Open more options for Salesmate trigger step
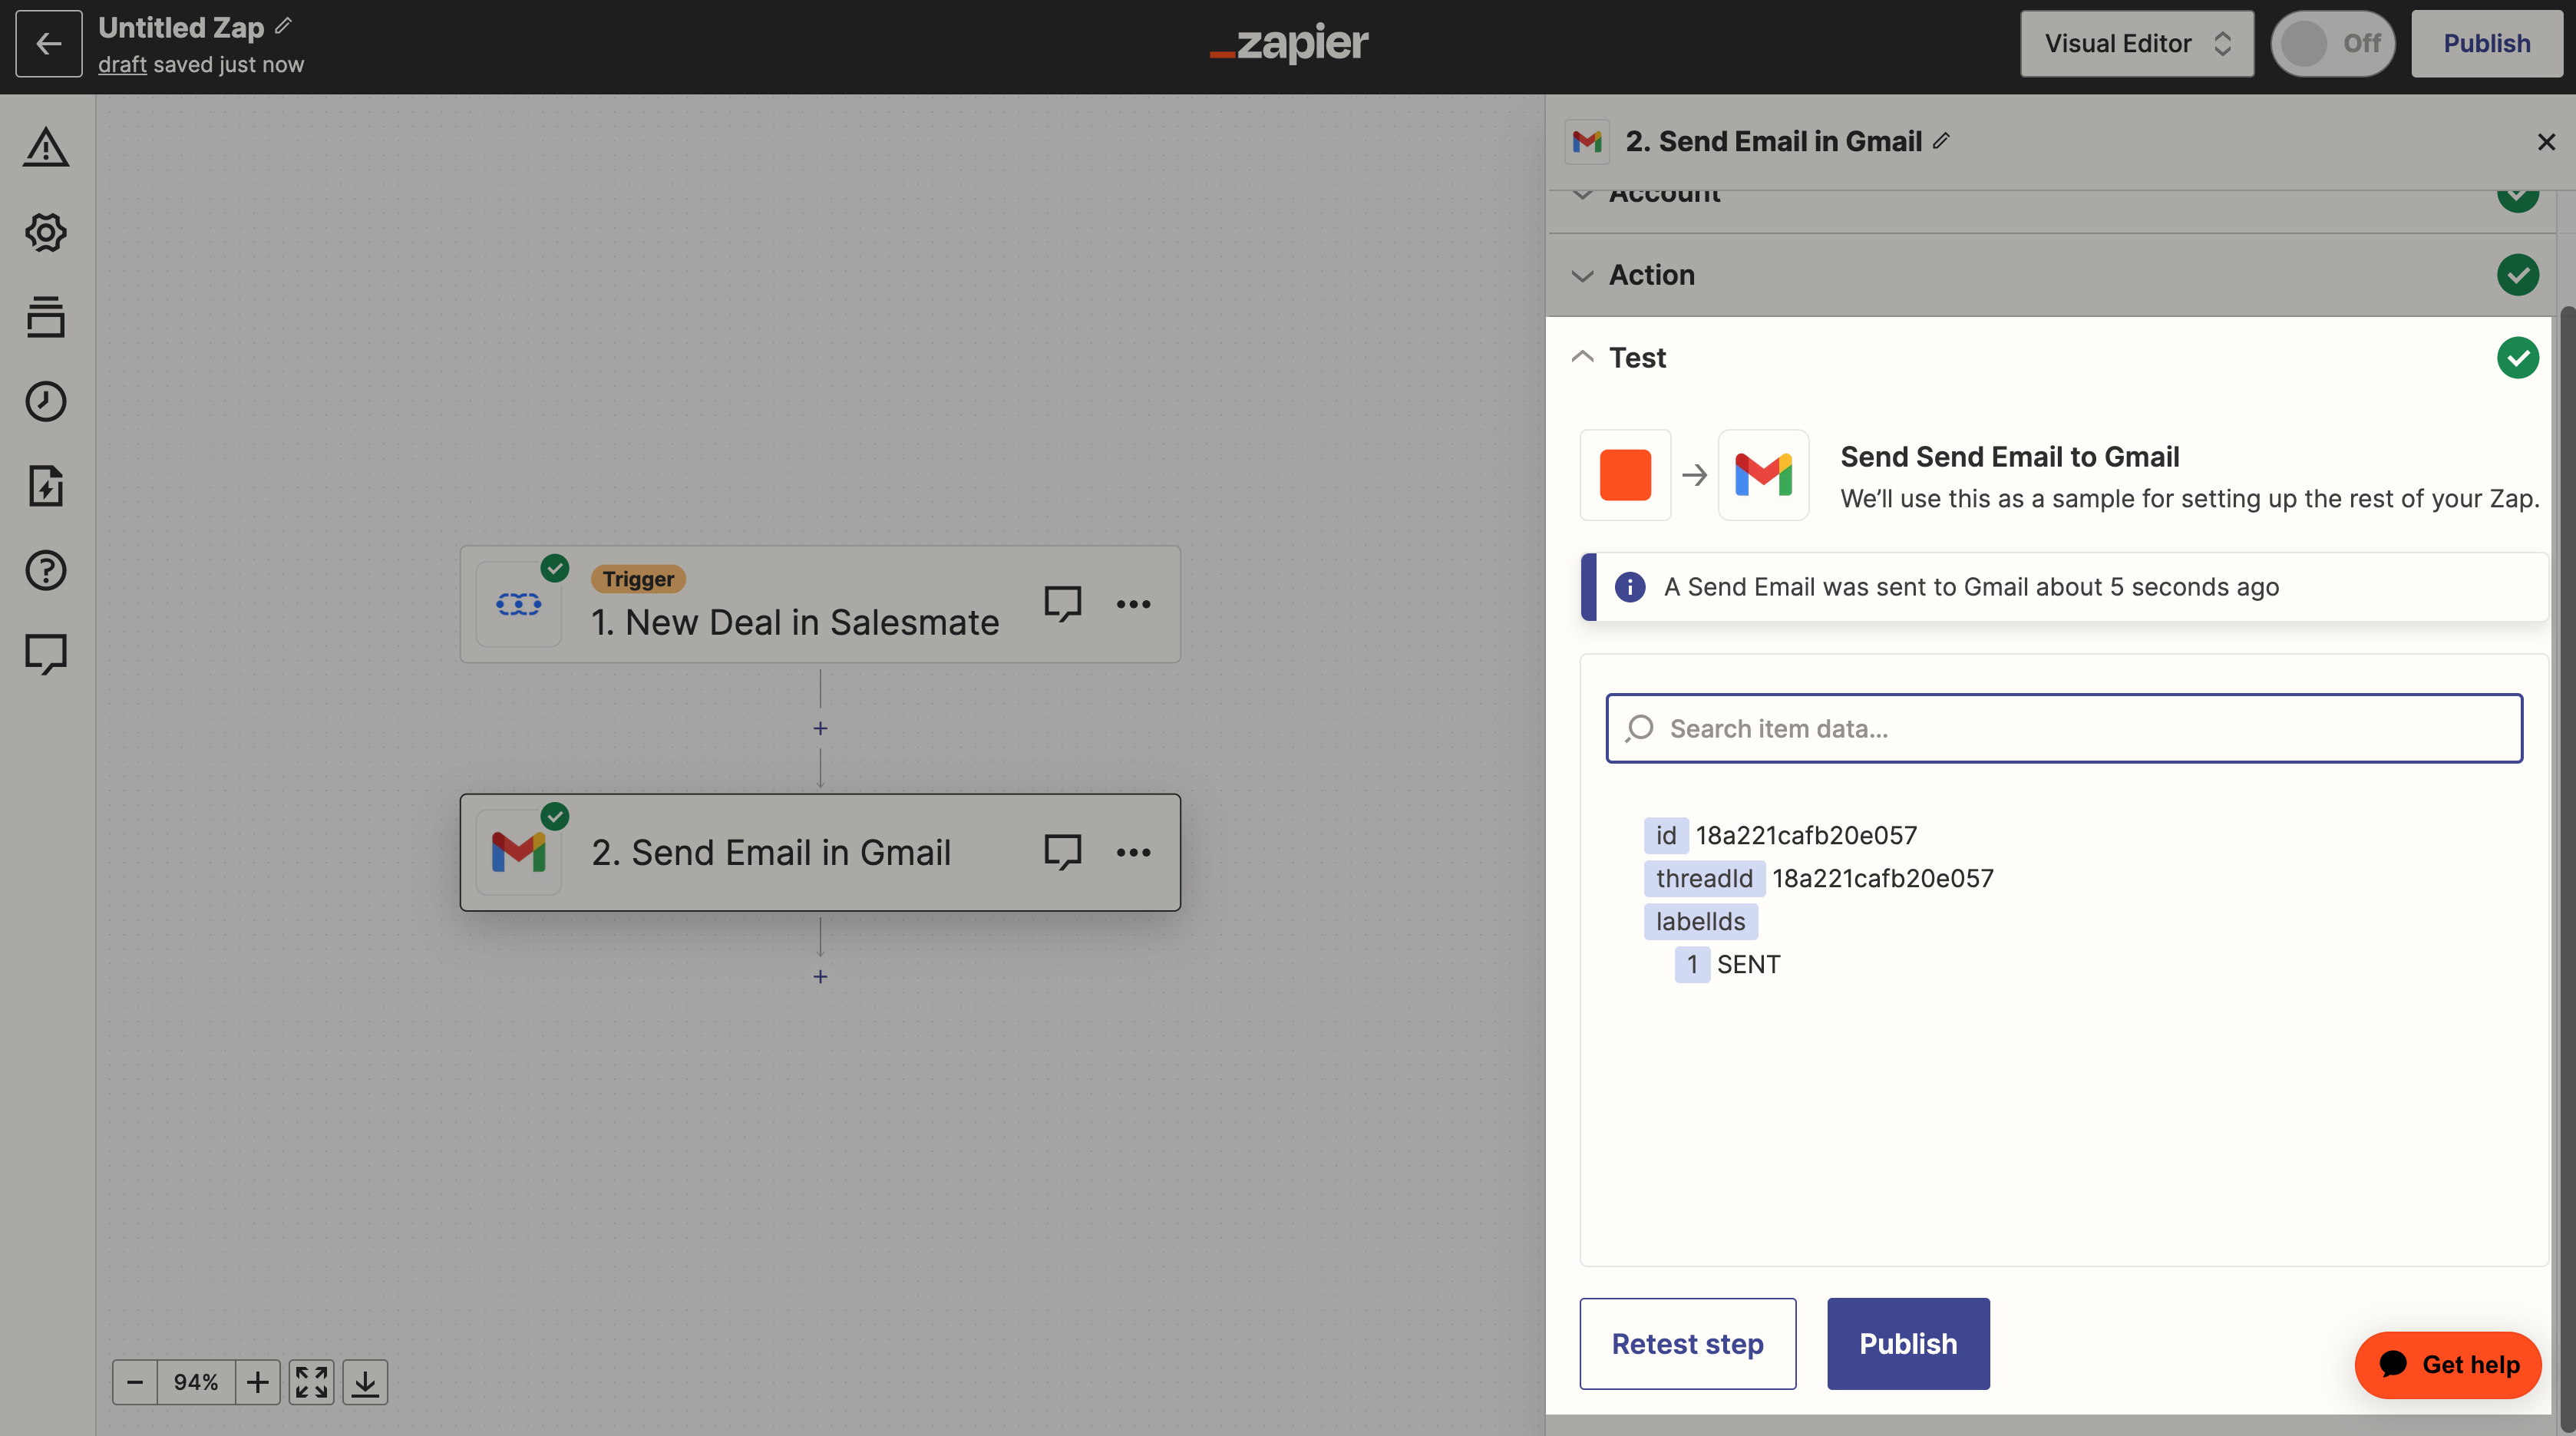The height and width of the screenshot is (1436, 2576). click(1133, 604)
